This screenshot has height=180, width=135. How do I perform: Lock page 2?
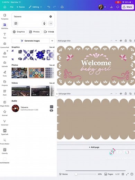(126, 93)
